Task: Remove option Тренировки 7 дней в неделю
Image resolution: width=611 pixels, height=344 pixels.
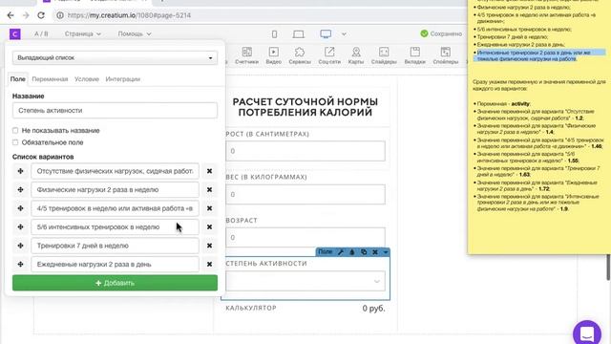Action: [209, 246]
